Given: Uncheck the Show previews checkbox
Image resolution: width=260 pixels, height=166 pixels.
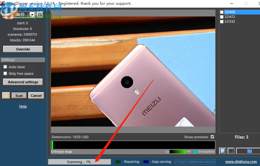Looking at the screenshot, I should pos(212,137).
